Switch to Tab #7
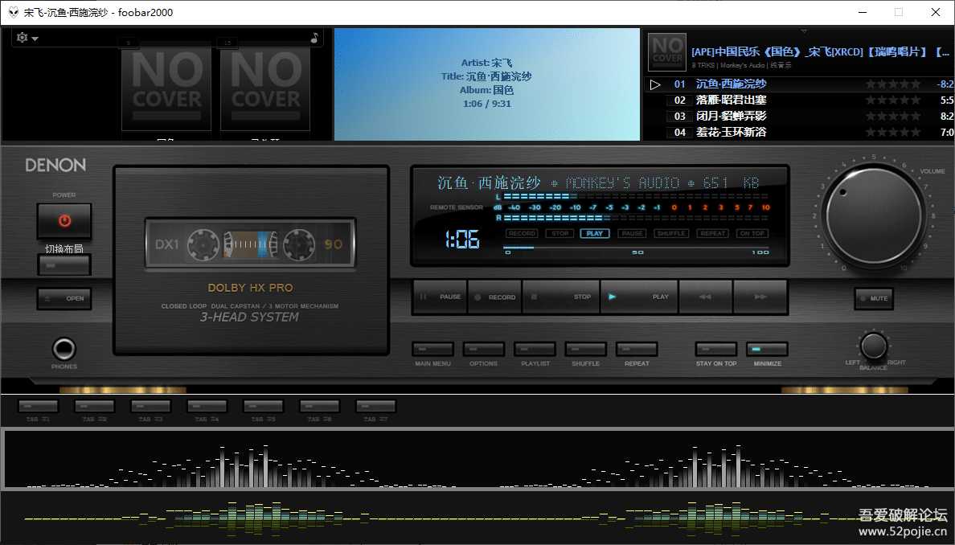This screenshot has height=545, width=955. point(375,406)
